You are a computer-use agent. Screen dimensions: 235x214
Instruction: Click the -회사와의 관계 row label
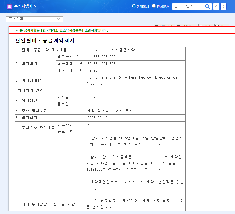29,90
